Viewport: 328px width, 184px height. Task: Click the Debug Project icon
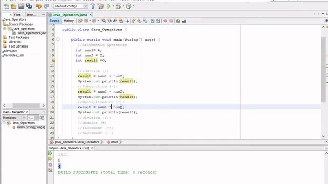click(118, 6)
